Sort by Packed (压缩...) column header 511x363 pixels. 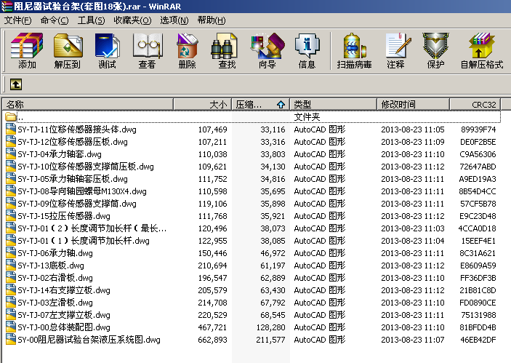pyautogui.click(x=261, y=104)
